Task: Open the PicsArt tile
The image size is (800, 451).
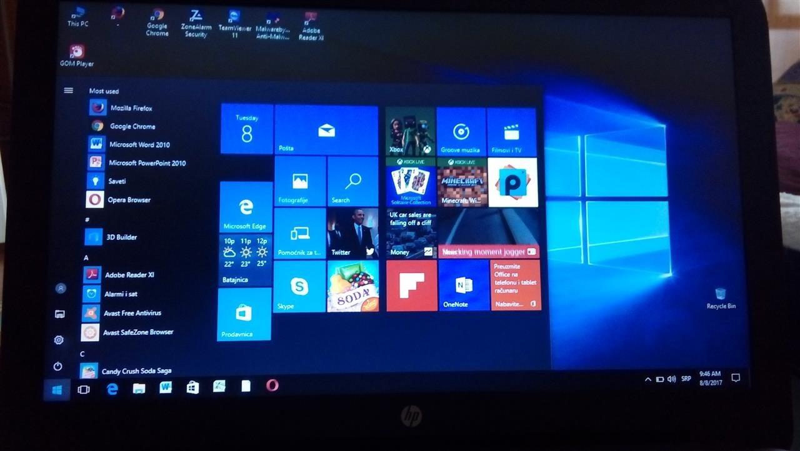Action: (x=512, y=182)
